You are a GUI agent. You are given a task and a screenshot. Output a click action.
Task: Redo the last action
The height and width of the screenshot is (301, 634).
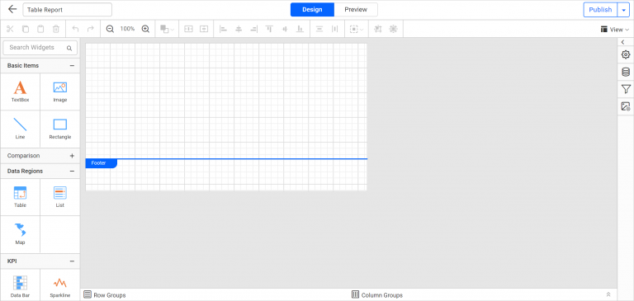click(x=91, y=29)
